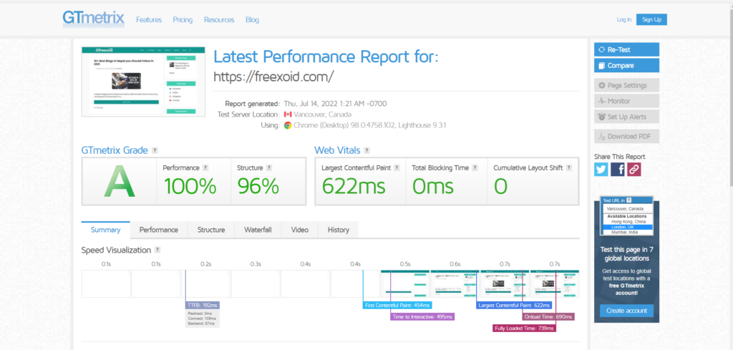This screenshot has height=350, width=733.
Task: Share report via Twitter icon
Action: pyautogui.click(x=601, y=169)
